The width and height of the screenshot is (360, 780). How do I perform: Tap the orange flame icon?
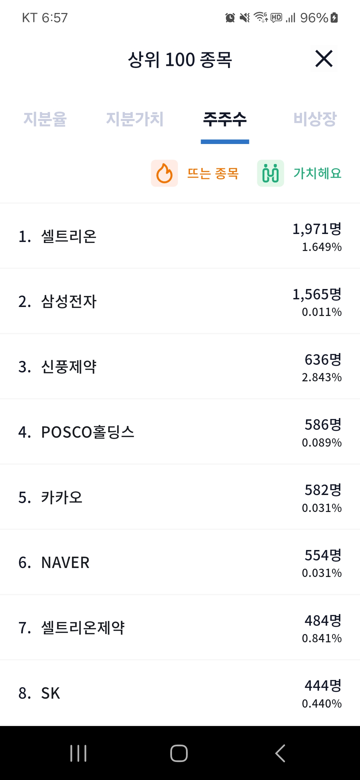[x=164, y=173]
